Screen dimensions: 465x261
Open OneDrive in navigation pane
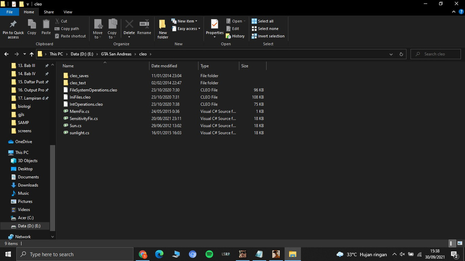[24, 142]
